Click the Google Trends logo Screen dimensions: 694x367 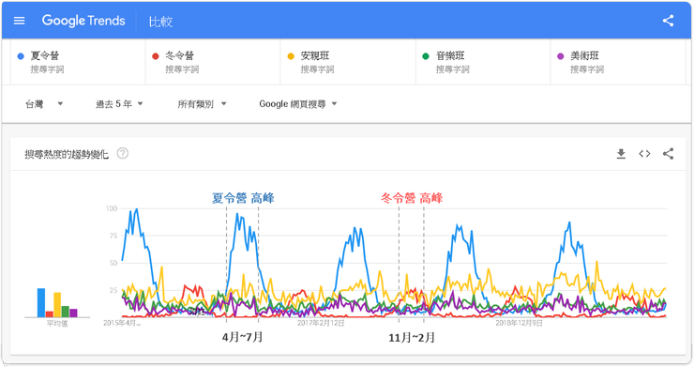click(x=83, y=21)
